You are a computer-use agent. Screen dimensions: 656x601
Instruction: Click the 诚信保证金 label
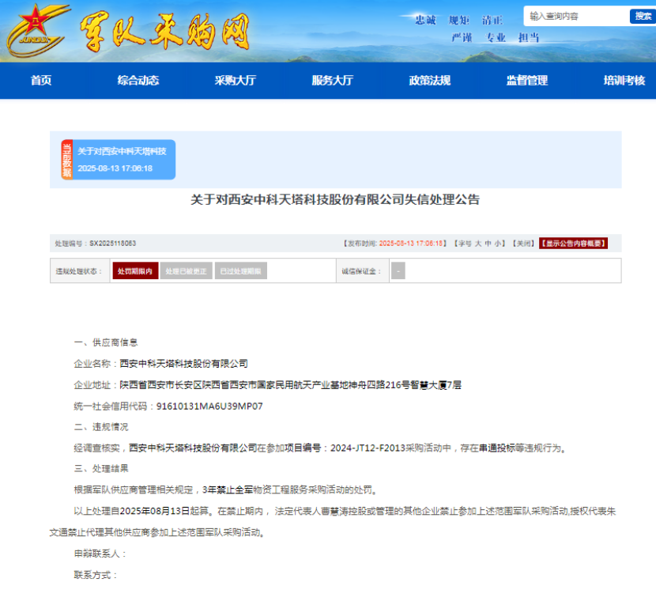click(361, 271)
